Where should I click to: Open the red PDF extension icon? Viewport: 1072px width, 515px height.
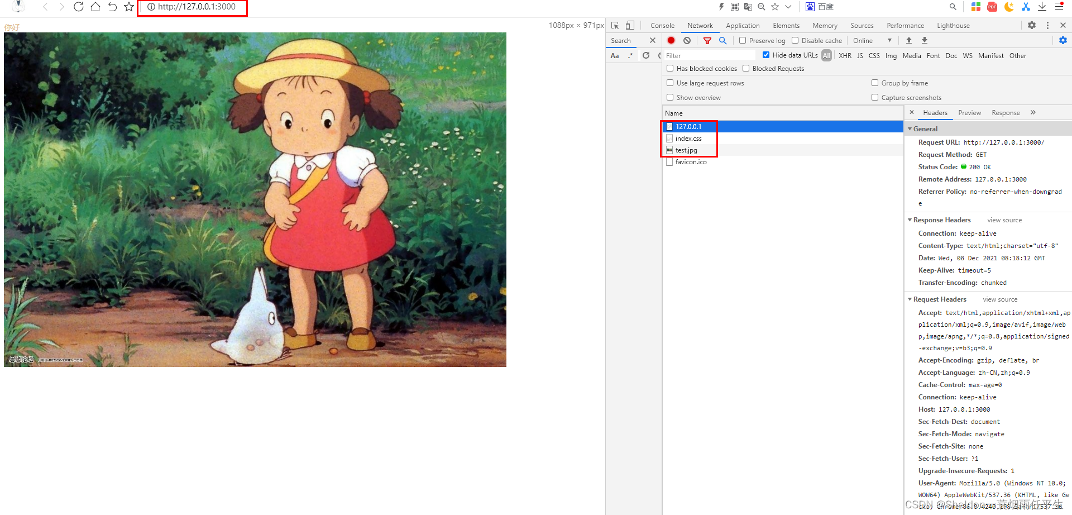click(x=992, y=7)
